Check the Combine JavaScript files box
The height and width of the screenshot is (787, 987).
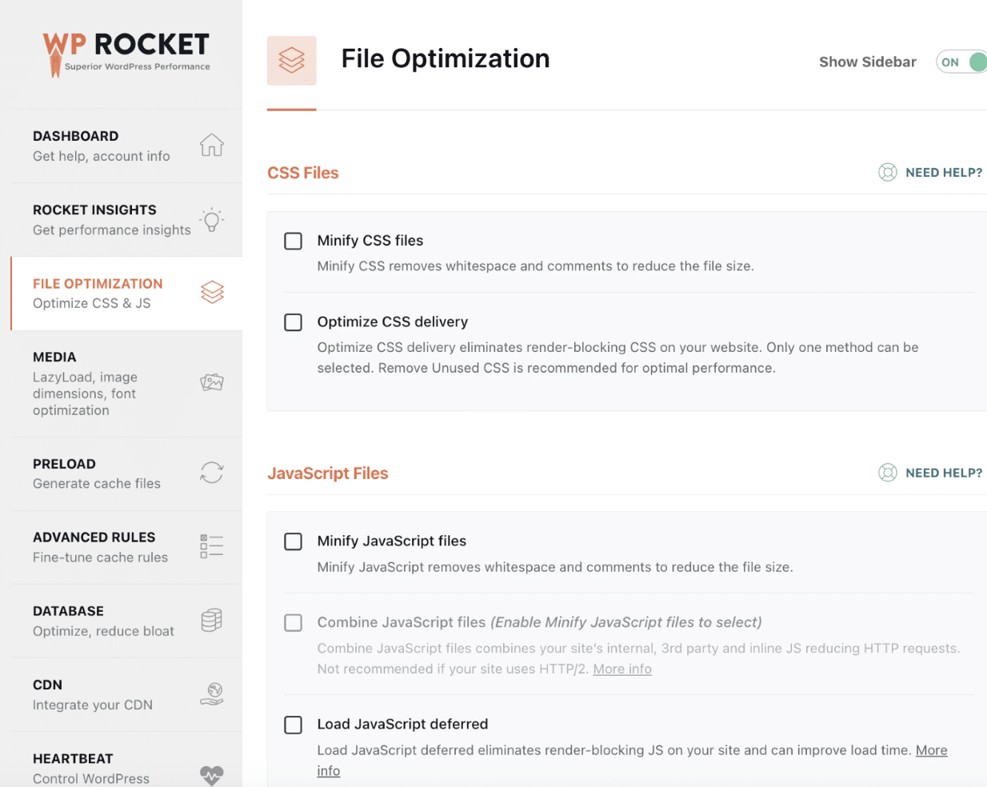pos(294,622)
